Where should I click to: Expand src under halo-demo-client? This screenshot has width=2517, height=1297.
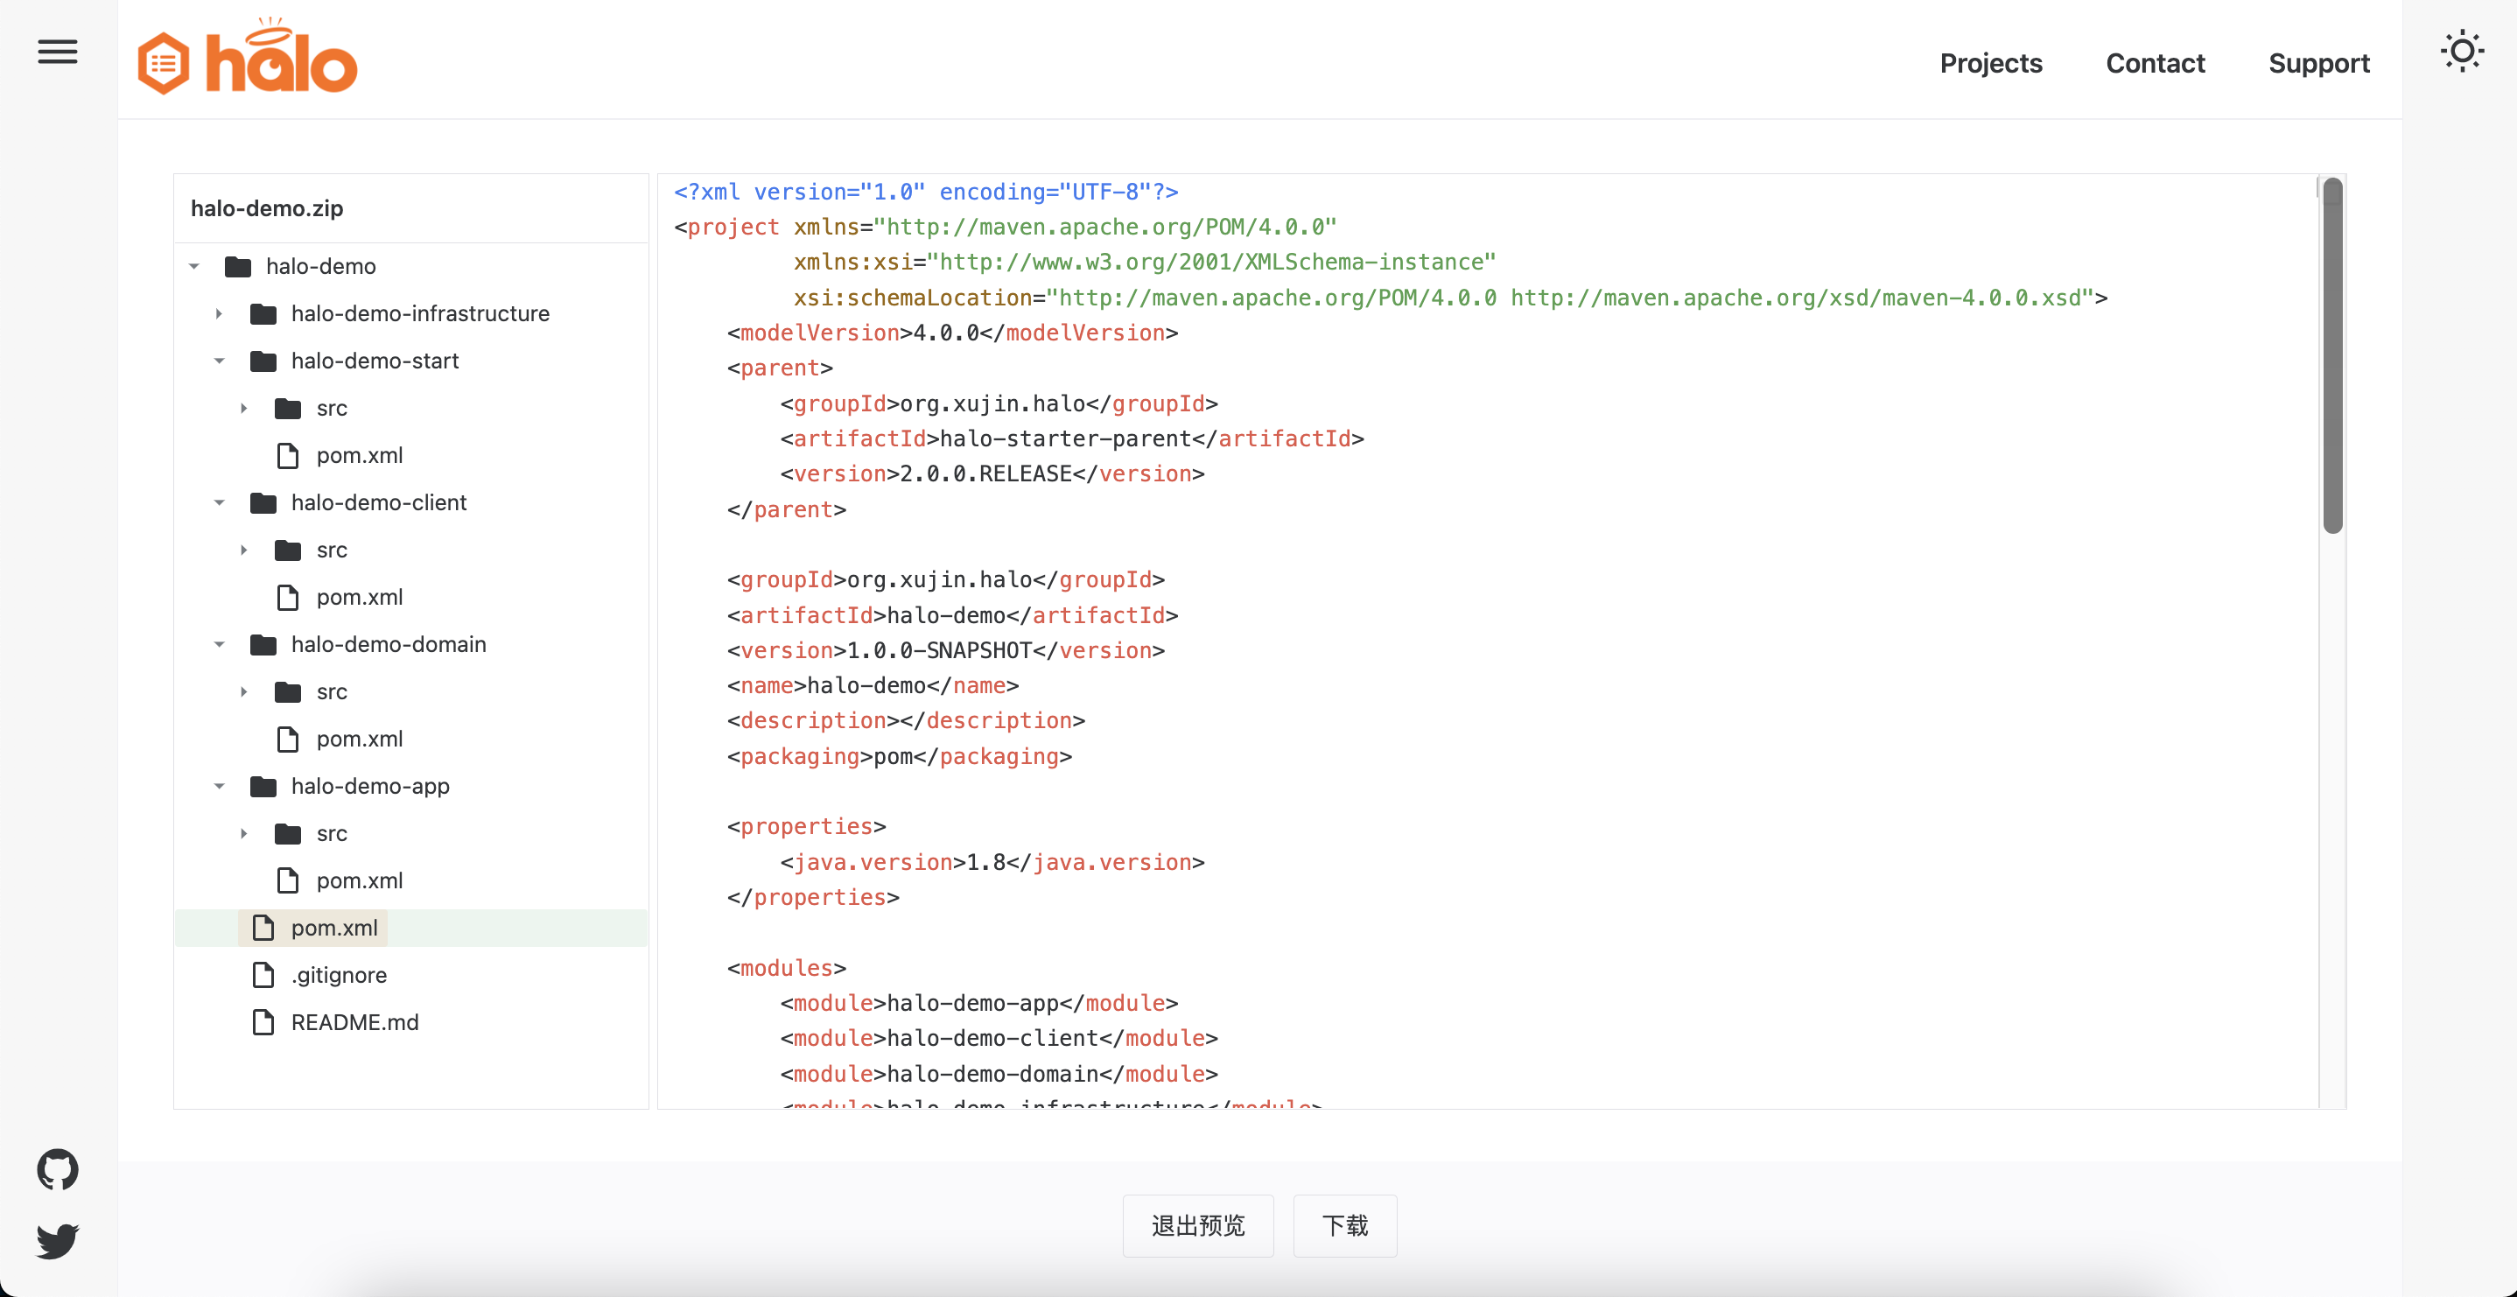click(244, 550)
